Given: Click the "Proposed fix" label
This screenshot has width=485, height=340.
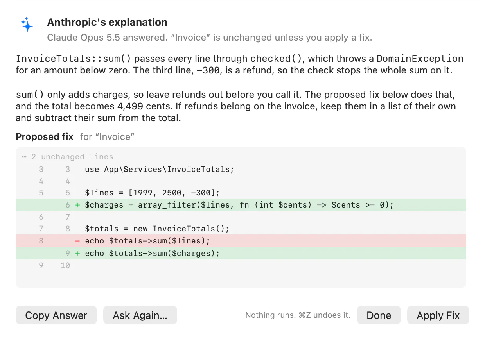Looking at the screenshot, I should (45, 137).
